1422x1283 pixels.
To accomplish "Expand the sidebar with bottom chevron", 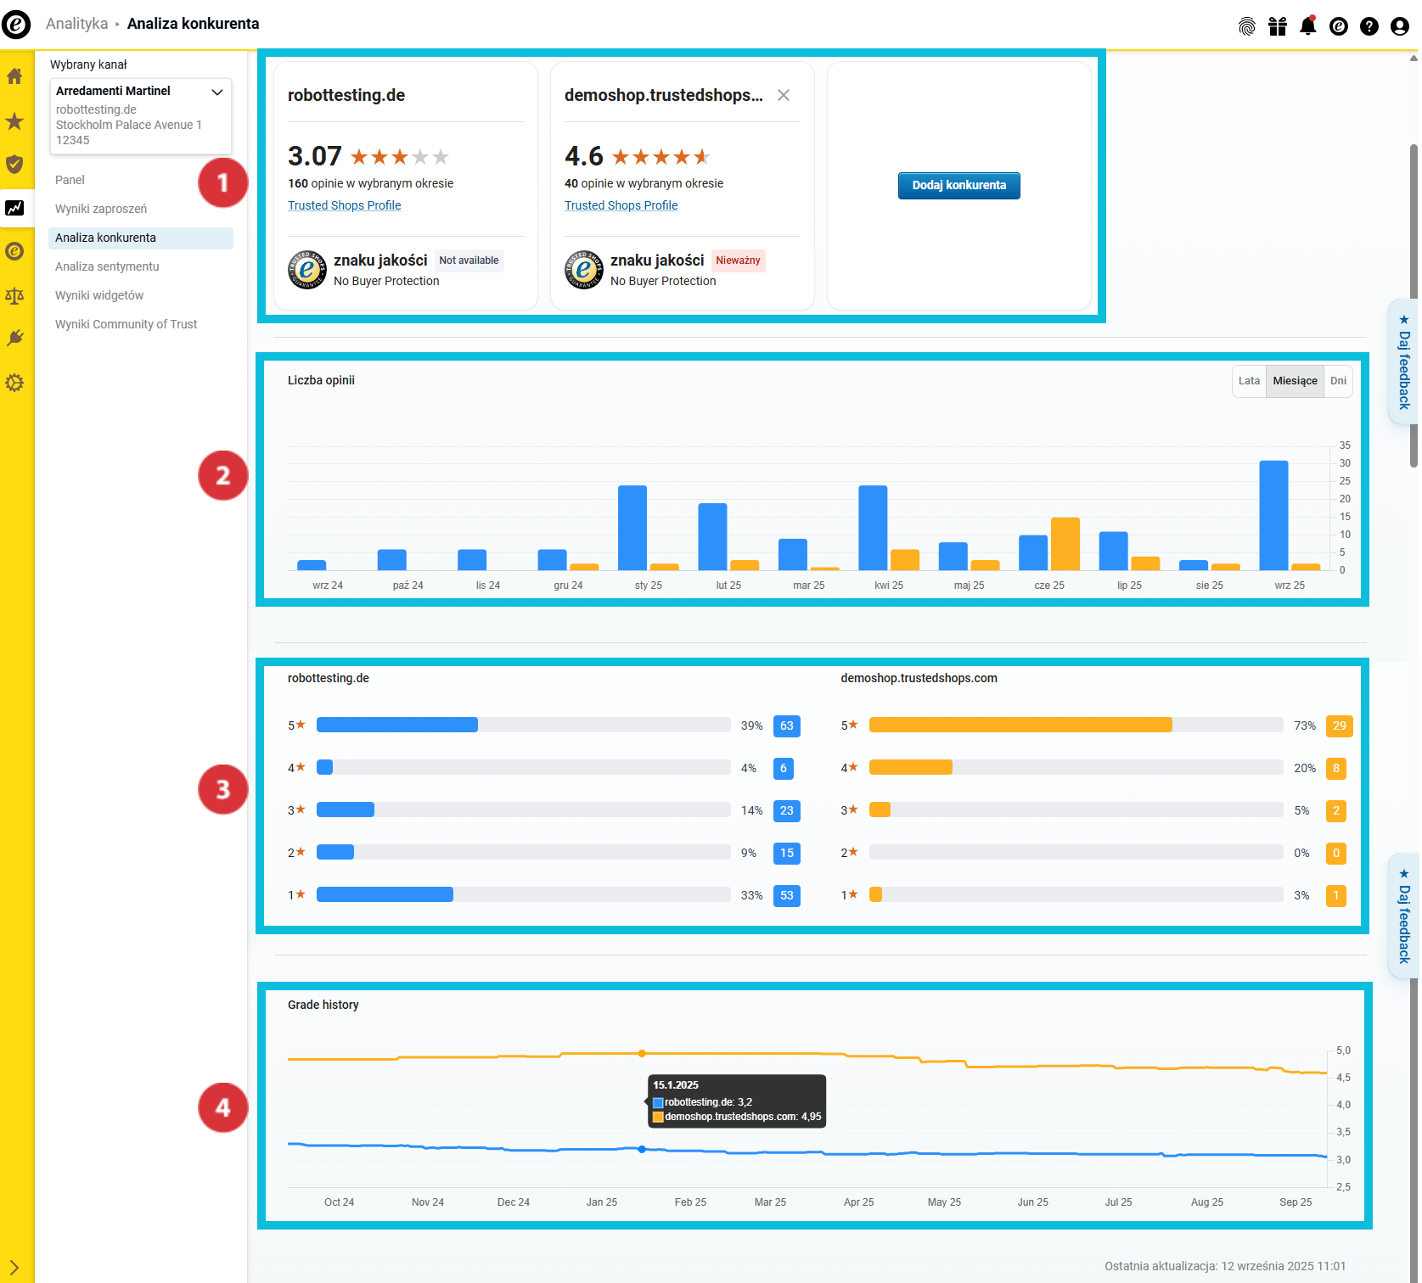I will (x=14, y=1268).
